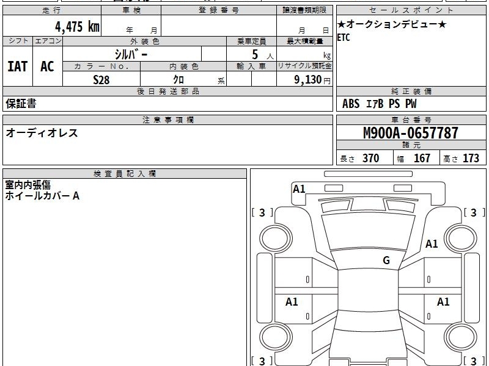489x366 pixels.
Task: Click the A1 mark on the right front fender
Action: point(432,243)
